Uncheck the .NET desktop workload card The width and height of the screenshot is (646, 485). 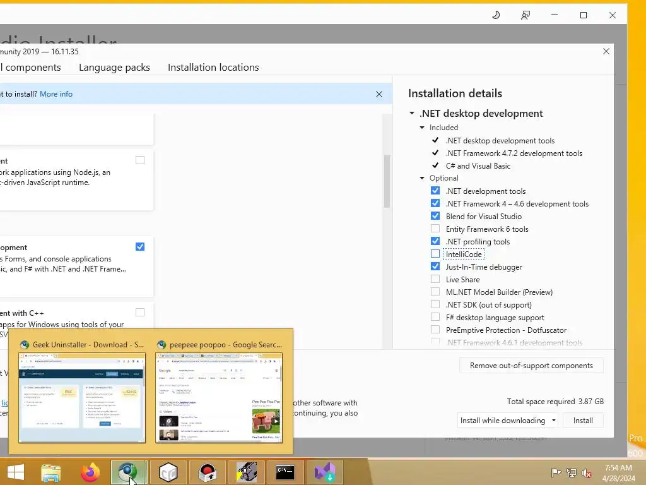140,247
